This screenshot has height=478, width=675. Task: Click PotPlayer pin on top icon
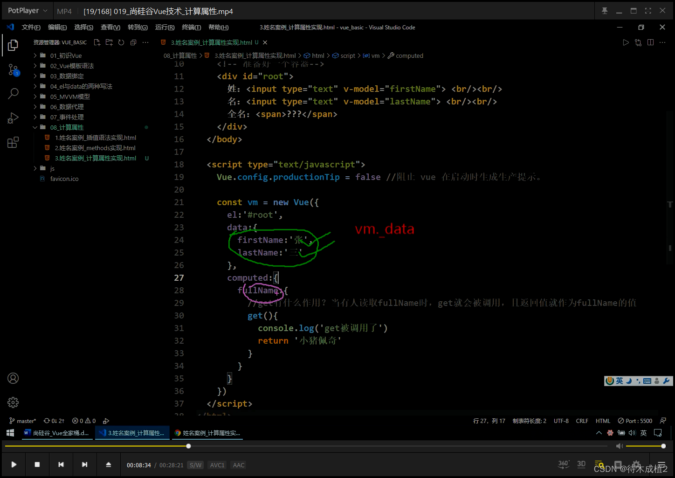pyautogui.click(x=605, y=11)
